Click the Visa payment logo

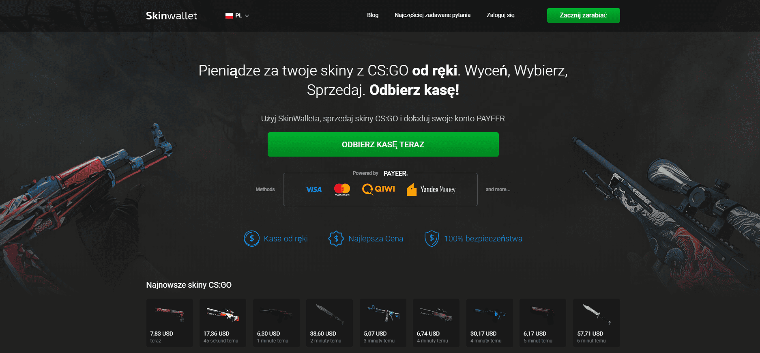(314, 189)
